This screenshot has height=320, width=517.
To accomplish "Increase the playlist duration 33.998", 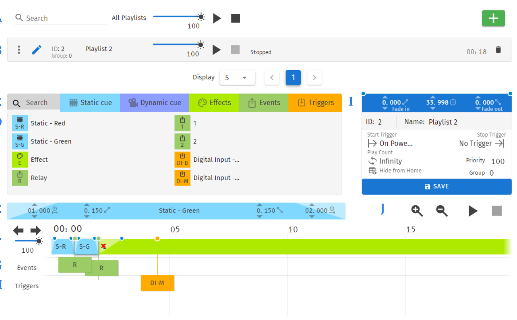I will tap(433, 97).
